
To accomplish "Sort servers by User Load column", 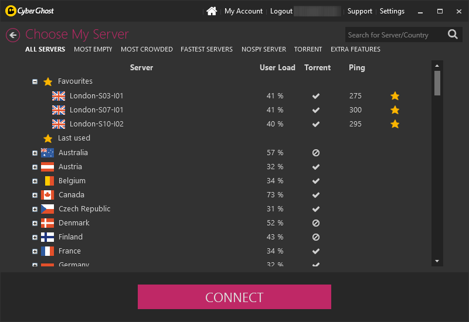I will [x=277, y=67].
